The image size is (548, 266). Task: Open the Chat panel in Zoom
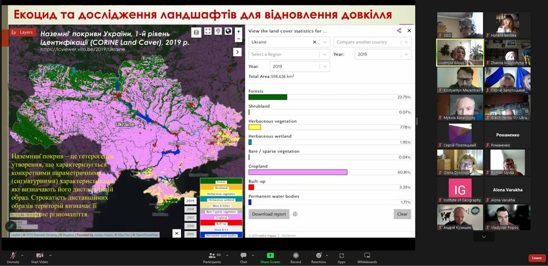243,258
